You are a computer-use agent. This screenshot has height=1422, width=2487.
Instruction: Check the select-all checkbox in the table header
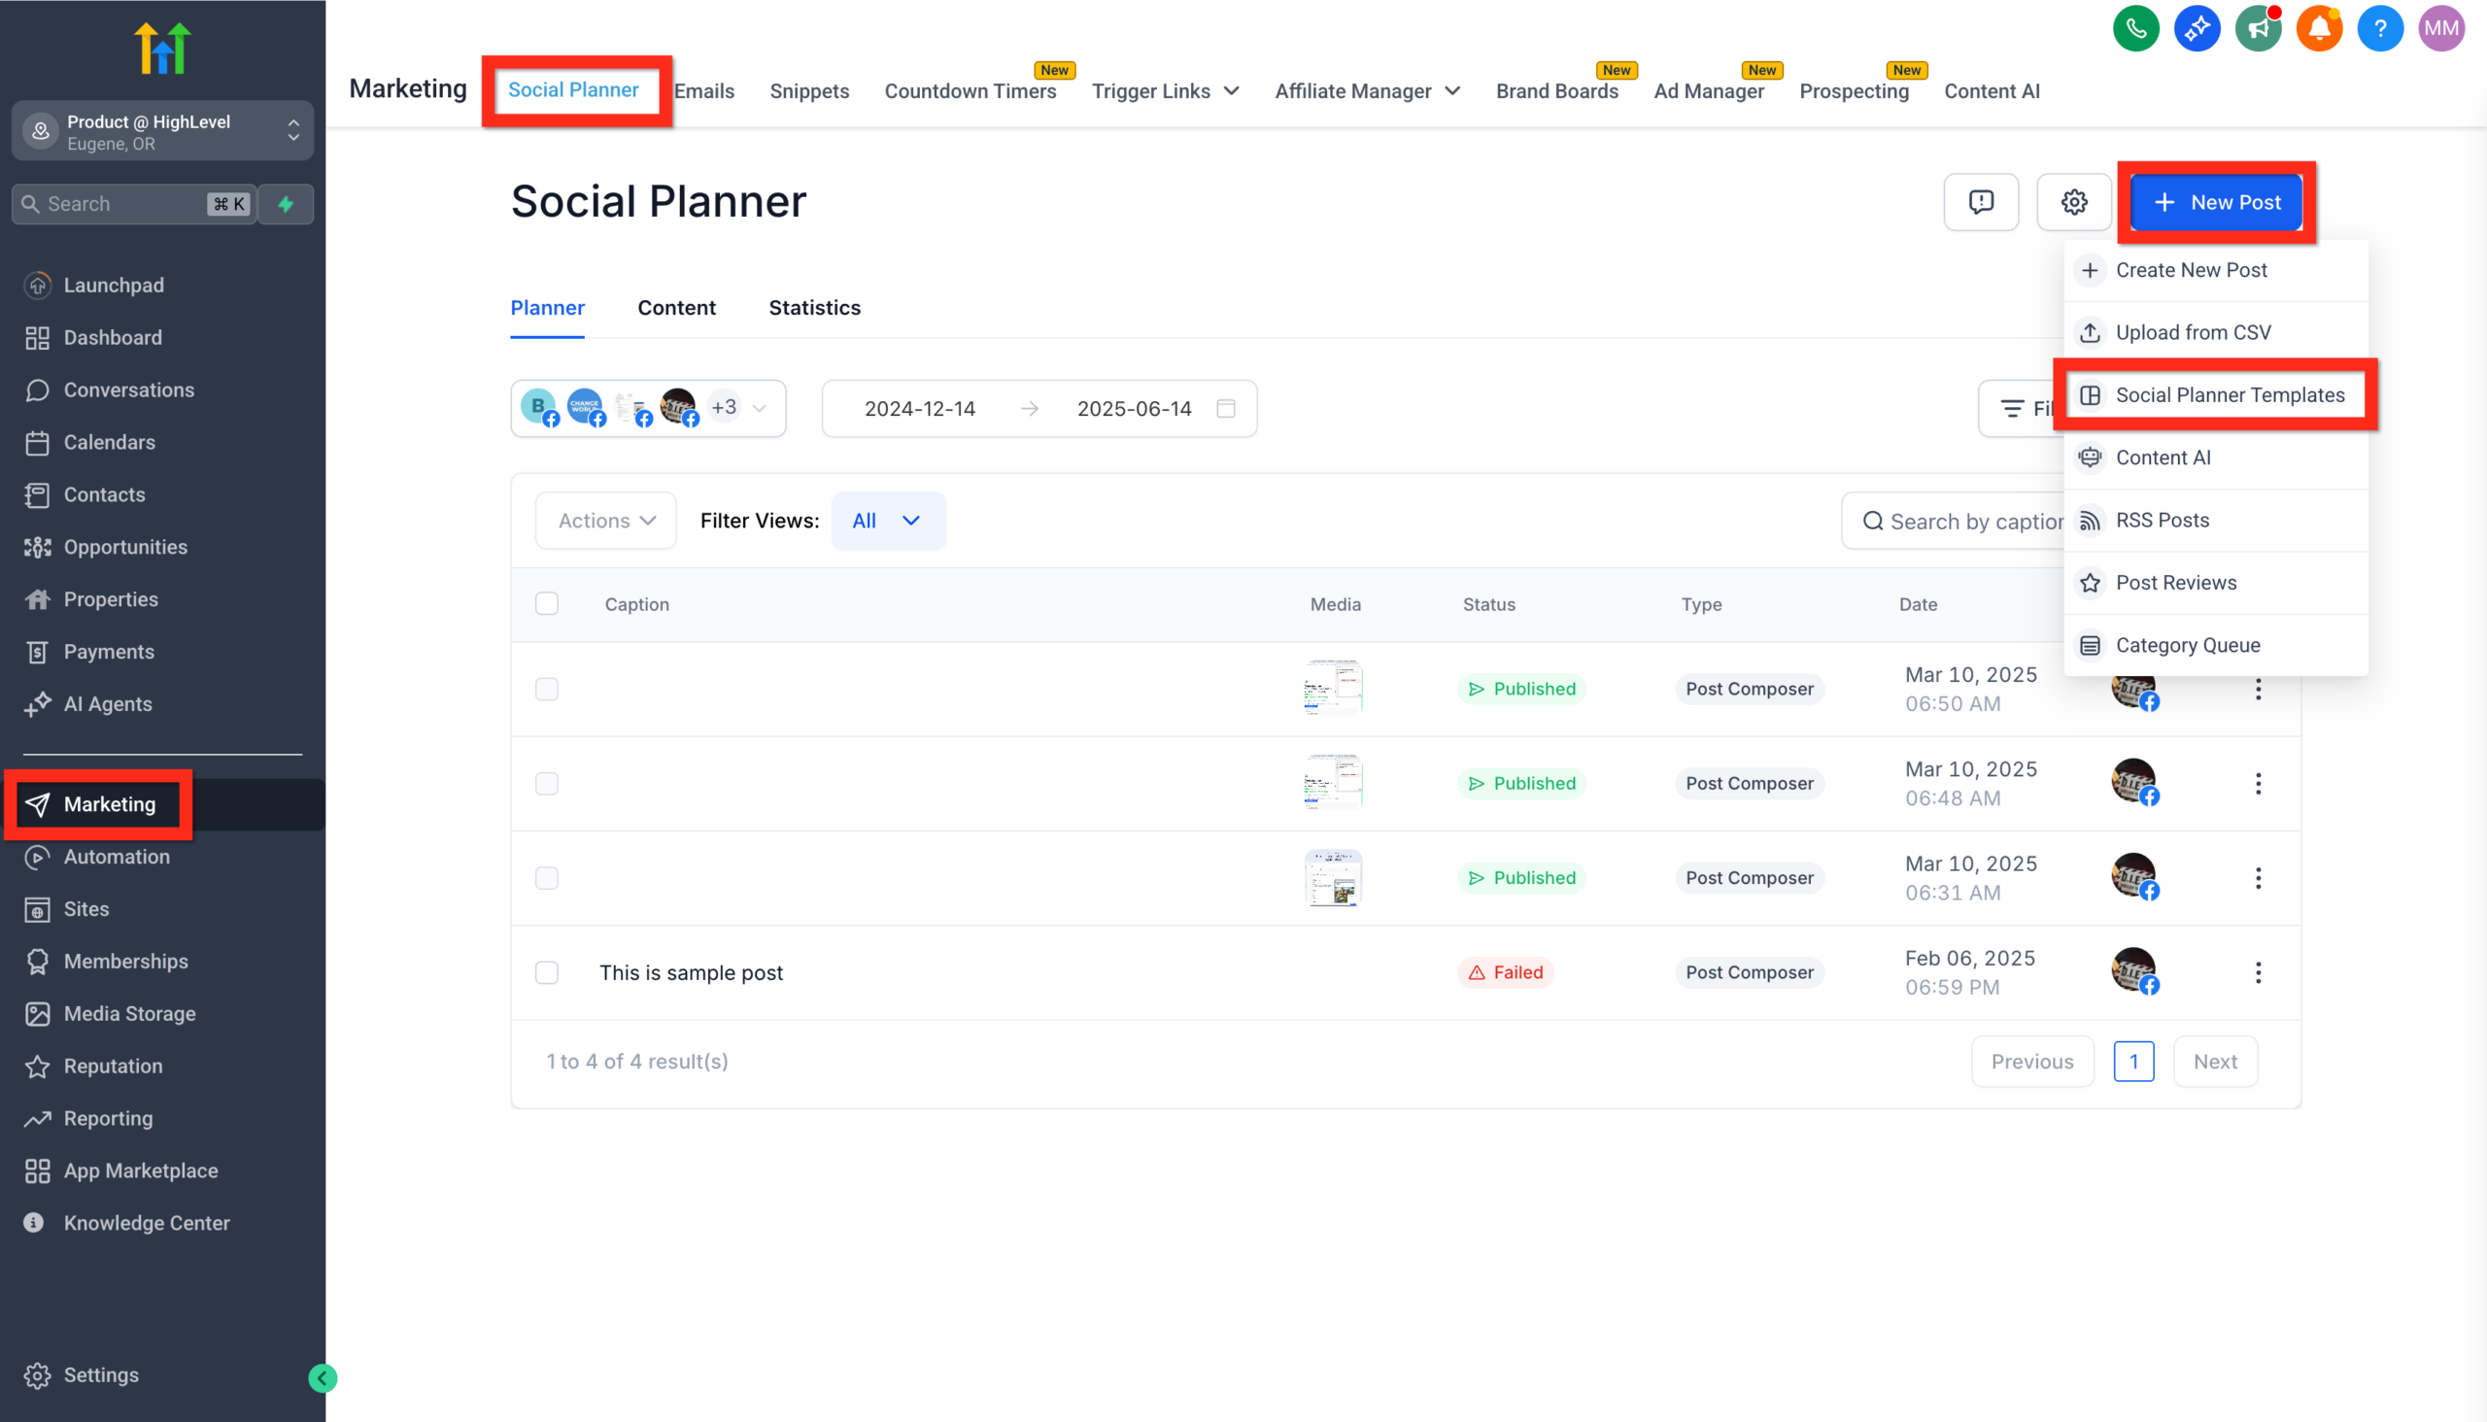tap(547, 603)
